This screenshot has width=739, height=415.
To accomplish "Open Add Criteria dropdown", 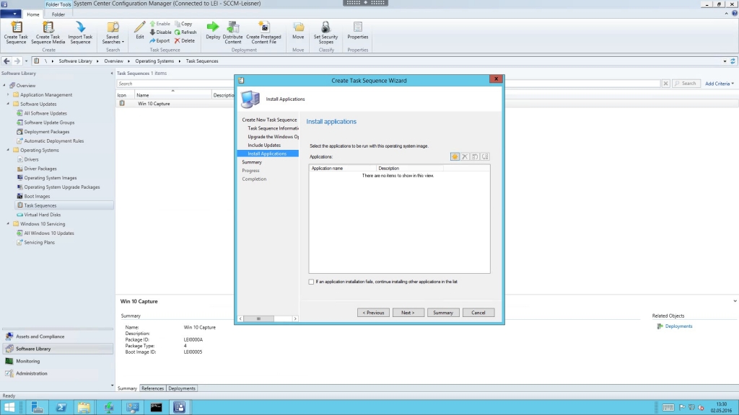I will pos(720,84).
